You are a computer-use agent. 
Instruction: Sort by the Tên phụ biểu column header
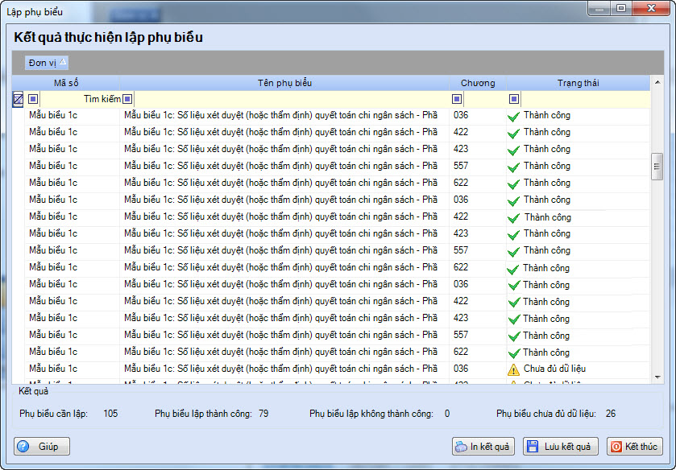click(284, 83)
